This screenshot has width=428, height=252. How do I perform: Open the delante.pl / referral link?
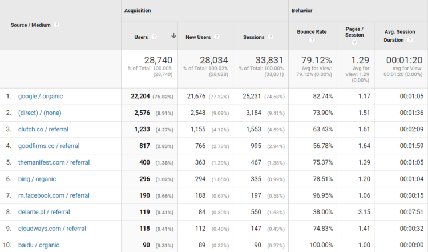(44, 212)
